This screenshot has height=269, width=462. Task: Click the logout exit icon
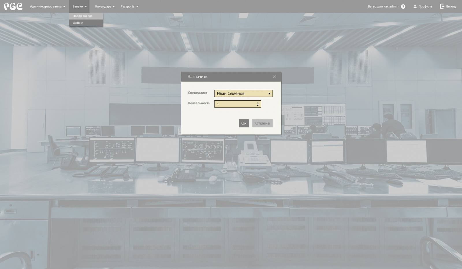(x=442, y=6)
